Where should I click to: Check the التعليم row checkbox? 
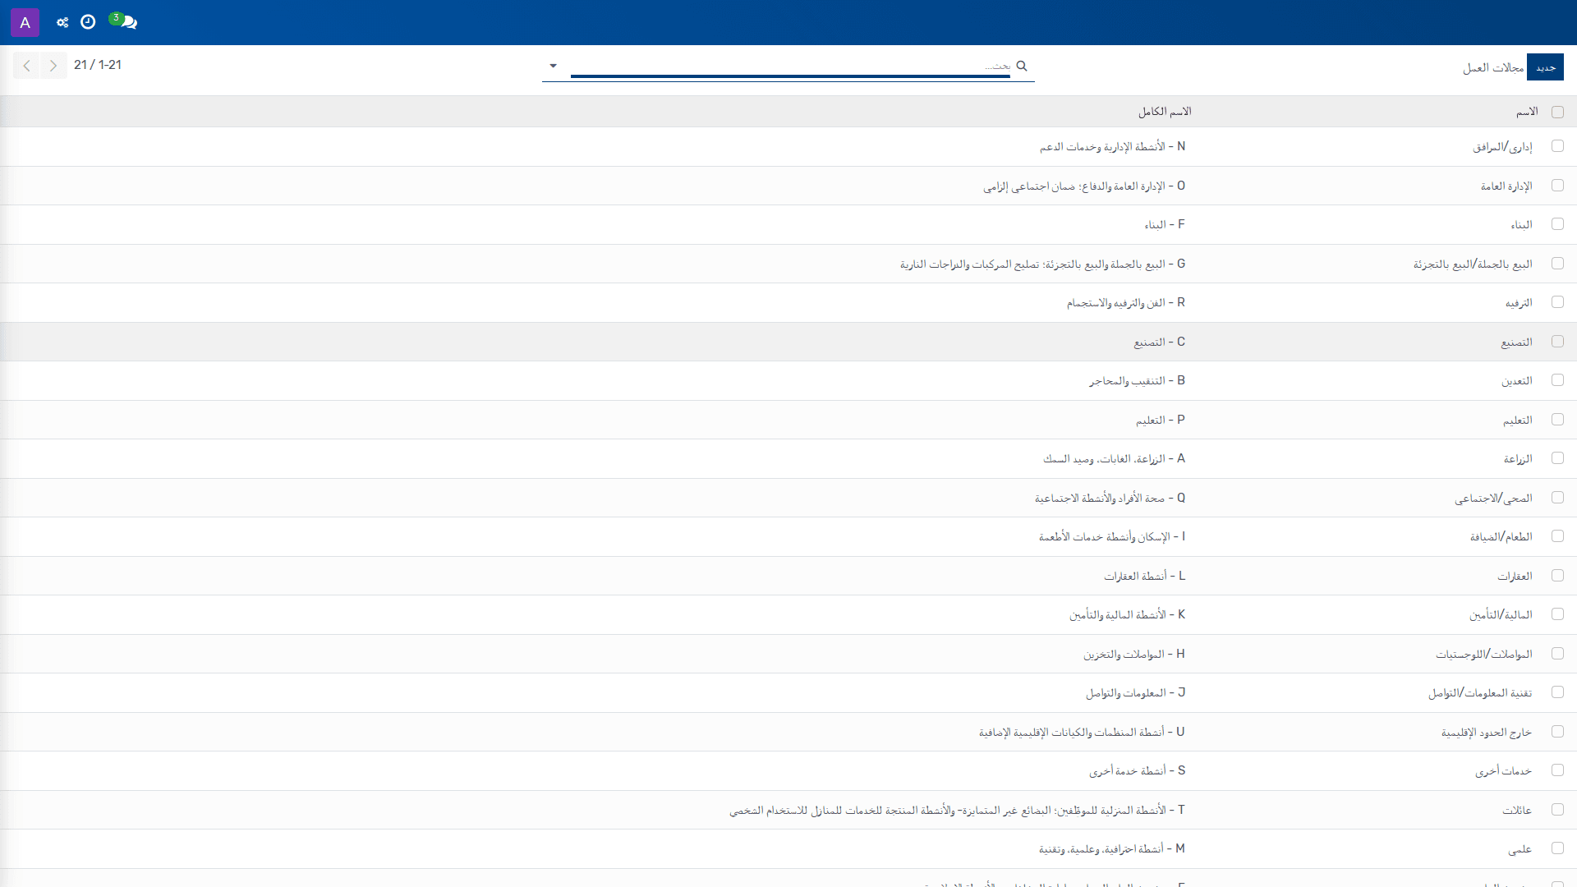tap(1557, 420)
